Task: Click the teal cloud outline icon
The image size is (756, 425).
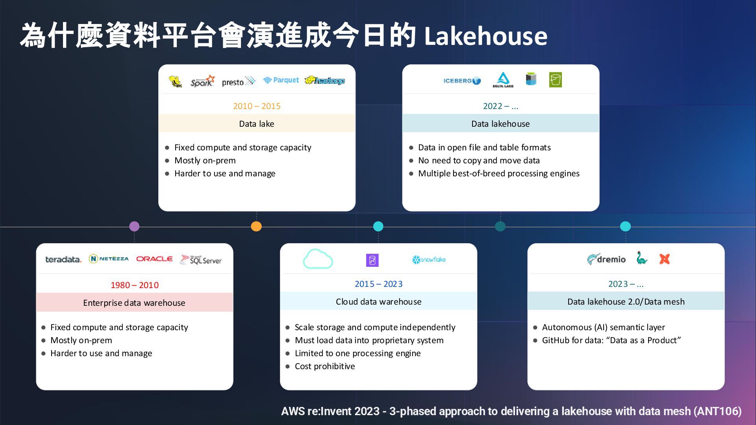Action: [x=318, y=259]
